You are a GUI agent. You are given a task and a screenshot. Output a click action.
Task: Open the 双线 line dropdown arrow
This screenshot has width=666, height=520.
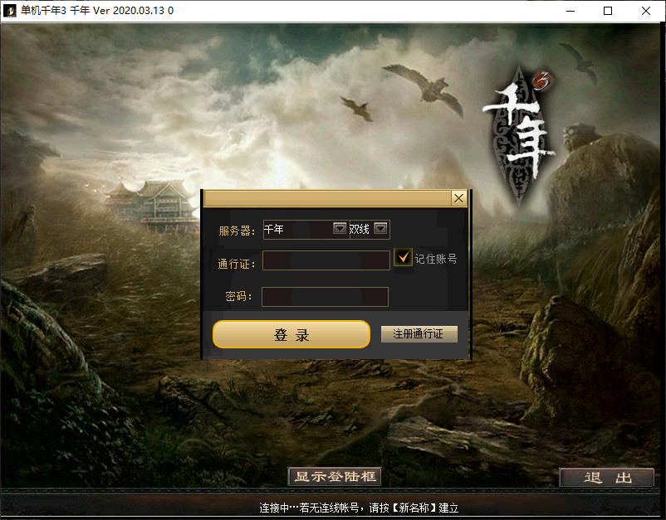[380, 229]
